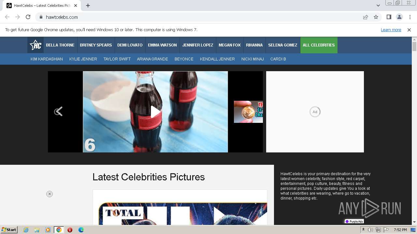This screenshot has height=234, width=417.
Task: Click the browser forward arrow
Action: [18, 17]
